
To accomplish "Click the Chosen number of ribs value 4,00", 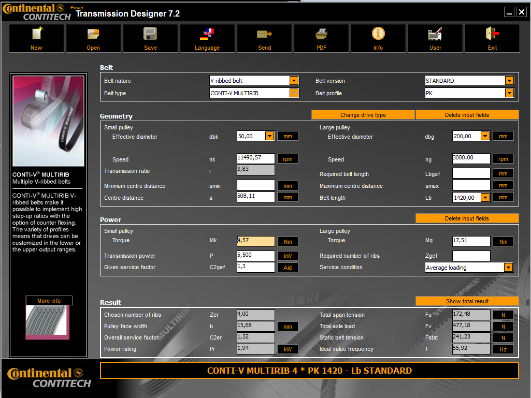I will (x=256, y=315).
